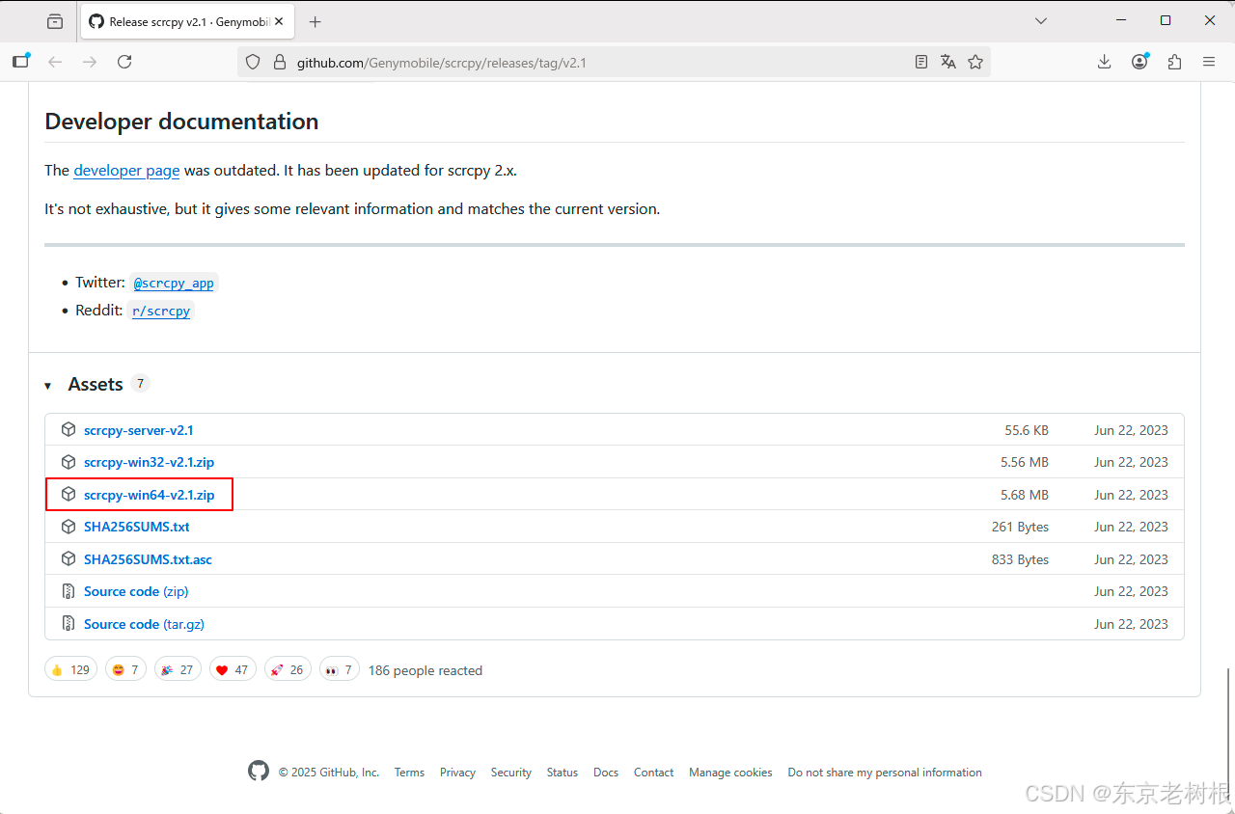Click package icon beside scrcpy-win32-v2.1.zip
This screenshot has width=1235, height=814.
(x=69, y=462)
